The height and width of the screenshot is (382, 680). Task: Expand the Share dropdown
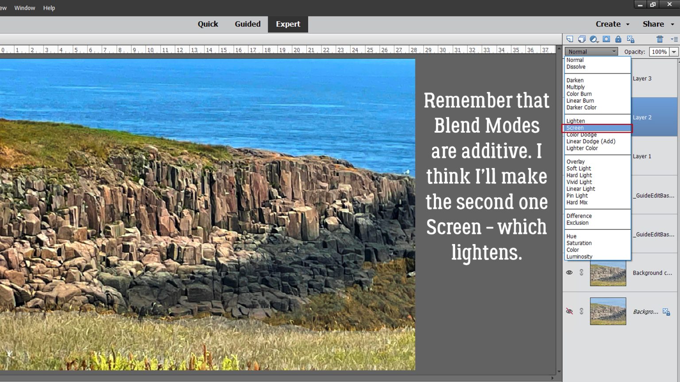coord(658,24)
